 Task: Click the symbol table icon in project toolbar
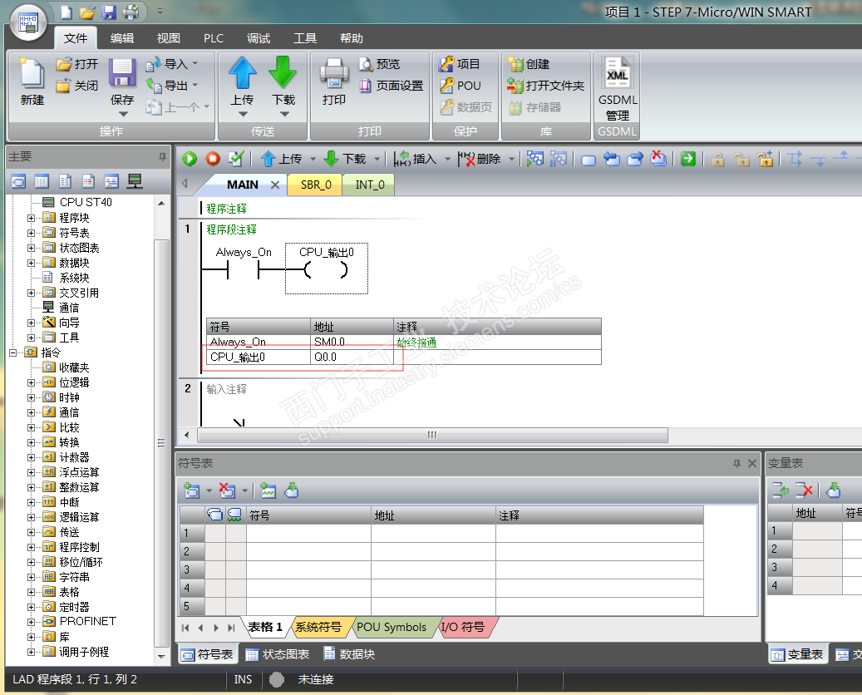(x=18, y=181)
